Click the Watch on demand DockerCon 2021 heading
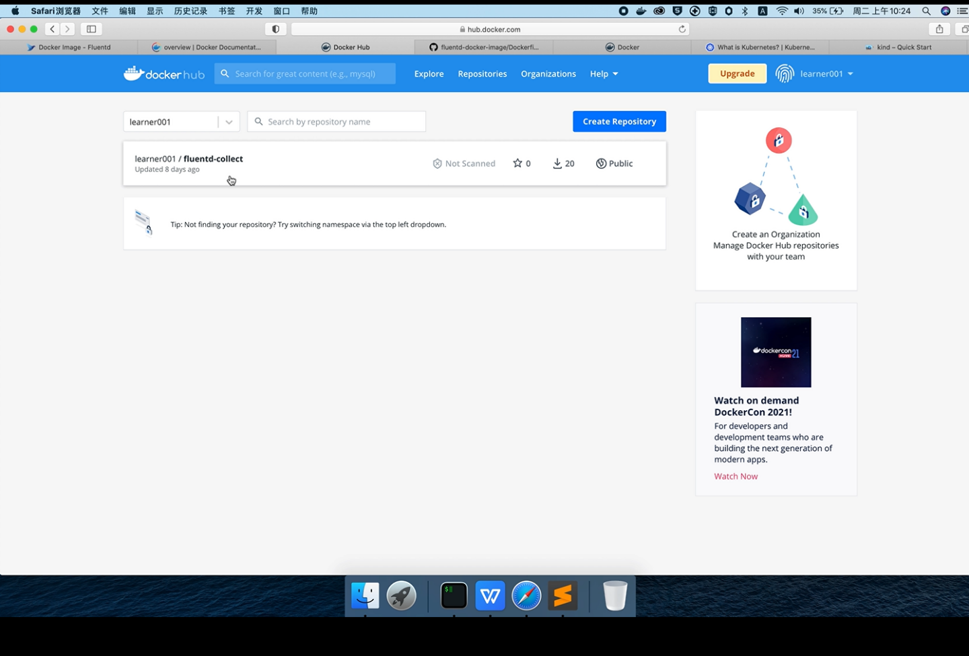Viewport: 969px width, 656px height. click(x=756, y=406)
